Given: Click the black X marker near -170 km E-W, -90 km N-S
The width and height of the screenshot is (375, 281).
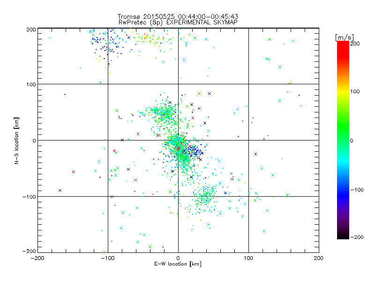Looking at the screenshot, I should (x=60, y=191).
